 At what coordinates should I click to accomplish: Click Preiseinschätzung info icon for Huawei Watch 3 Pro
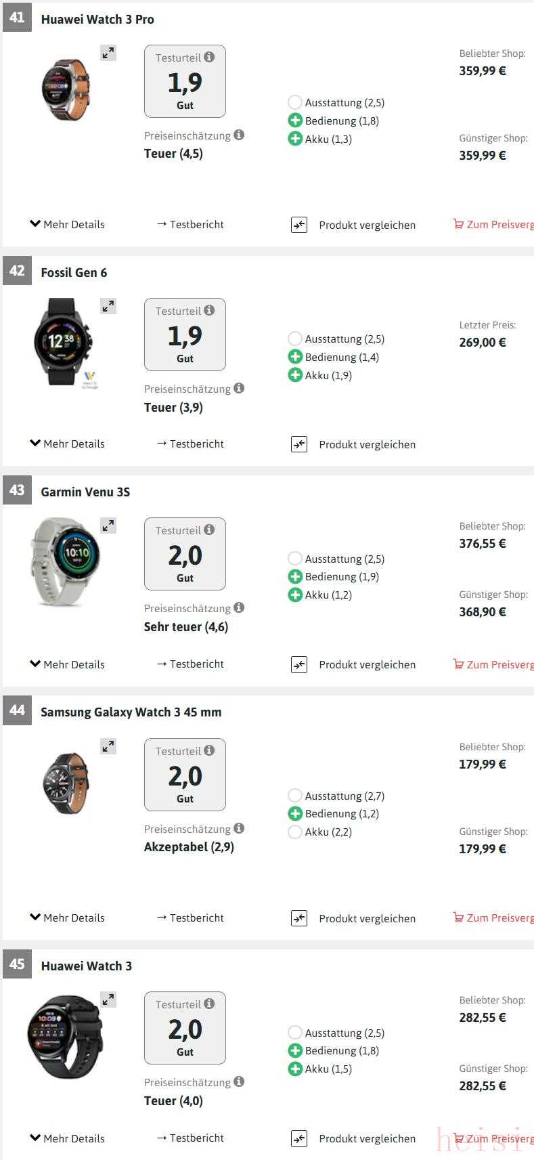coord(239,135)
